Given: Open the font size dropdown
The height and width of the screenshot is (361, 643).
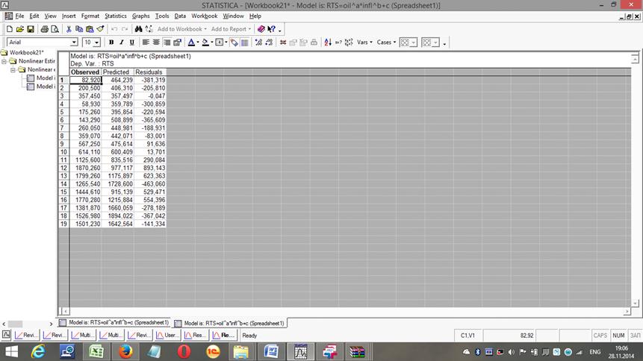Looking at the screenshot, I should click(97, 43).
